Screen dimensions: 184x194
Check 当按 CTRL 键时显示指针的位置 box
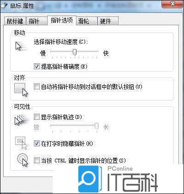click(37, 161)
